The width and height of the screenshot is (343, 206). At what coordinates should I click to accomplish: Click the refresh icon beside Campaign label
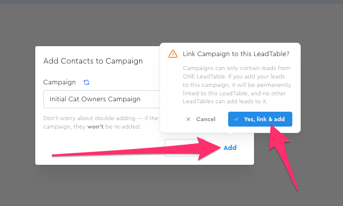pyautogui.click(x=86, y=82)
